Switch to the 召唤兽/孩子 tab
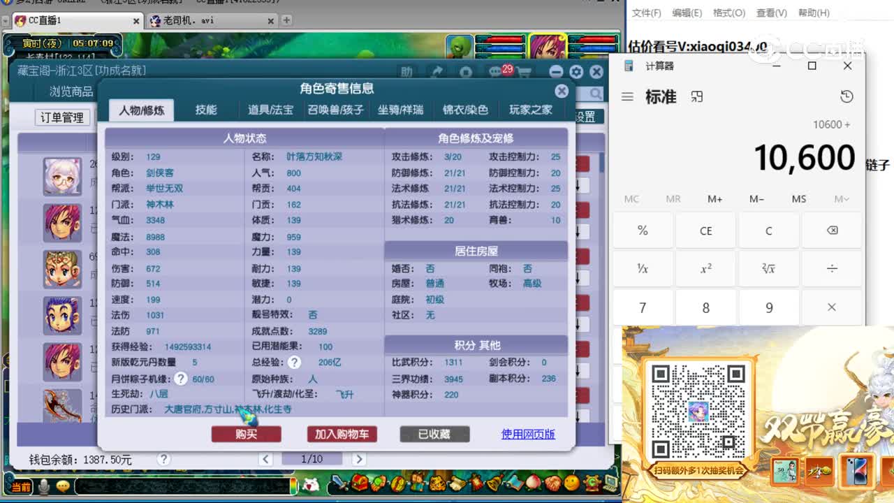Viewport: 894px width, 503px height. [x=336, y=110]
